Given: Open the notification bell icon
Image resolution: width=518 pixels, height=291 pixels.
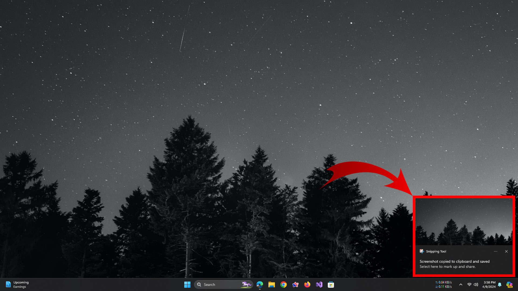Looking at the screenshot, I should pyautogui.click(x=500, y=285).
